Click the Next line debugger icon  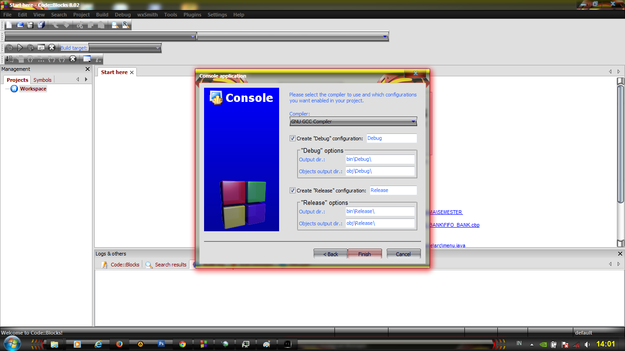(31, 59)
